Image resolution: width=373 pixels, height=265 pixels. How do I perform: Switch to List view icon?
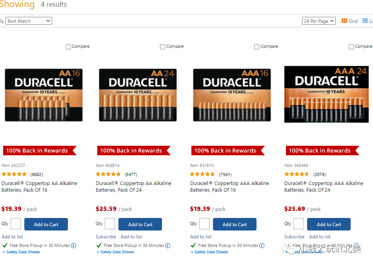click(x=365, y=21)
